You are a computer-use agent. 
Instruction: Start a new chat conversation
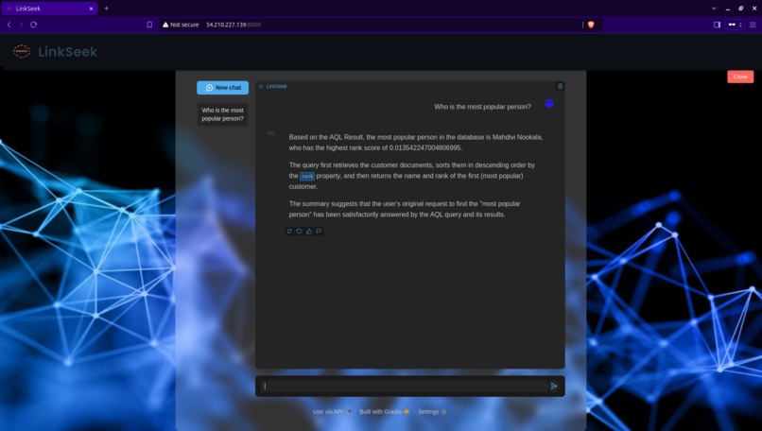click(222, 88)
